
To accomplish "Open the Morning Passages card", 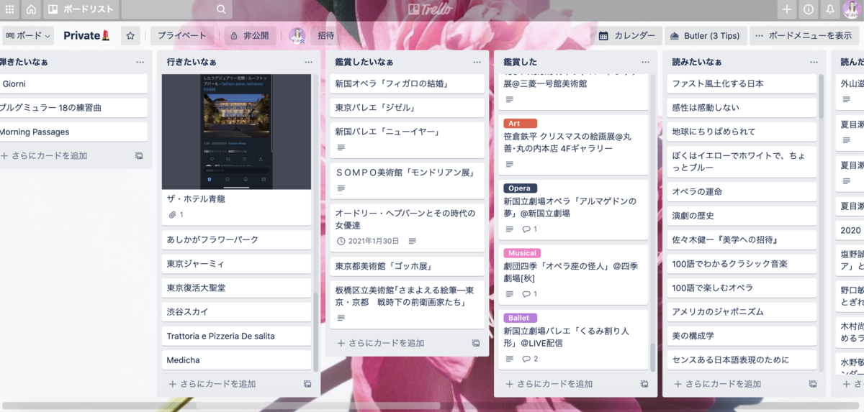I will point(73,132).
